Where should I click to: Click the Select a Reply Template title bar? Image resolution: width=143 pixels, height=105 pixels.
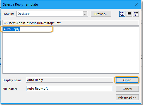(x=65, y=4)
